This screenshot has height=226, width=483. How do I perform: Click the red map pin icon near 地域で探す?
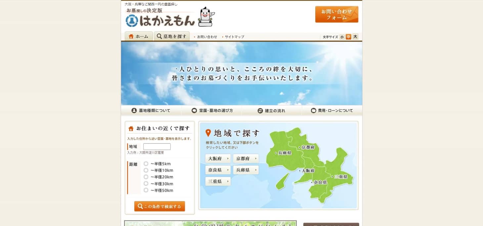tap(208, 133)
